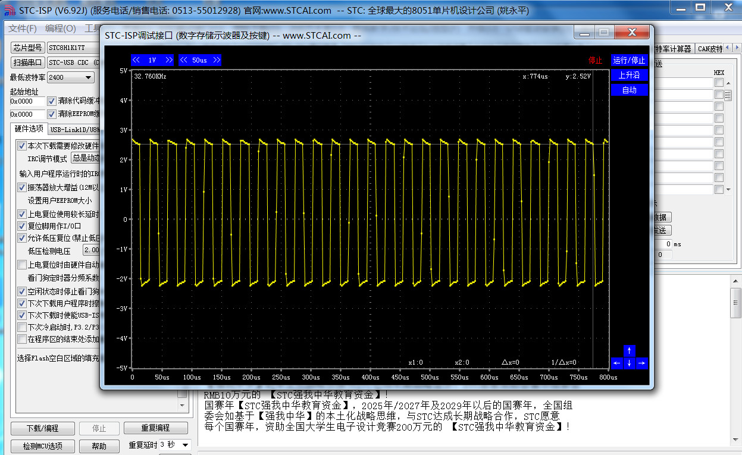Open the STC-USB CDC port combo box
Image resolution: width=742 pixels, height=455 pixels.
73,62
